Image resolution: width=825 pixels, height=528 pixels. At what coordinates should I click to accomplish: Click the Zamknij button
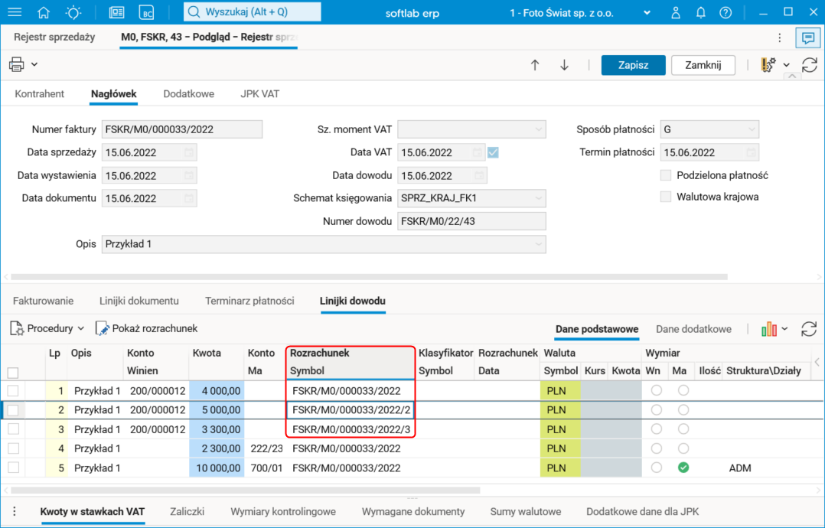[703, 65]
